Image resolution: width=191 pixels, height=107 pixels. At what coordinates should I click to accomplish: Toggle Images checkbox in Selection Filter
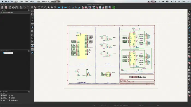(x=10, y=99)
